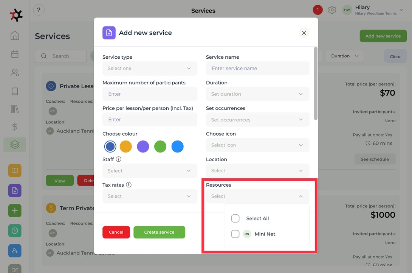
Task: Tick the Mini Net resource checkbox
Action: coord(235,234)
